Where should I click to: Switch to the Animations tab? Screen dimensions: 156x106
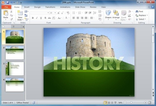(65, 7)
